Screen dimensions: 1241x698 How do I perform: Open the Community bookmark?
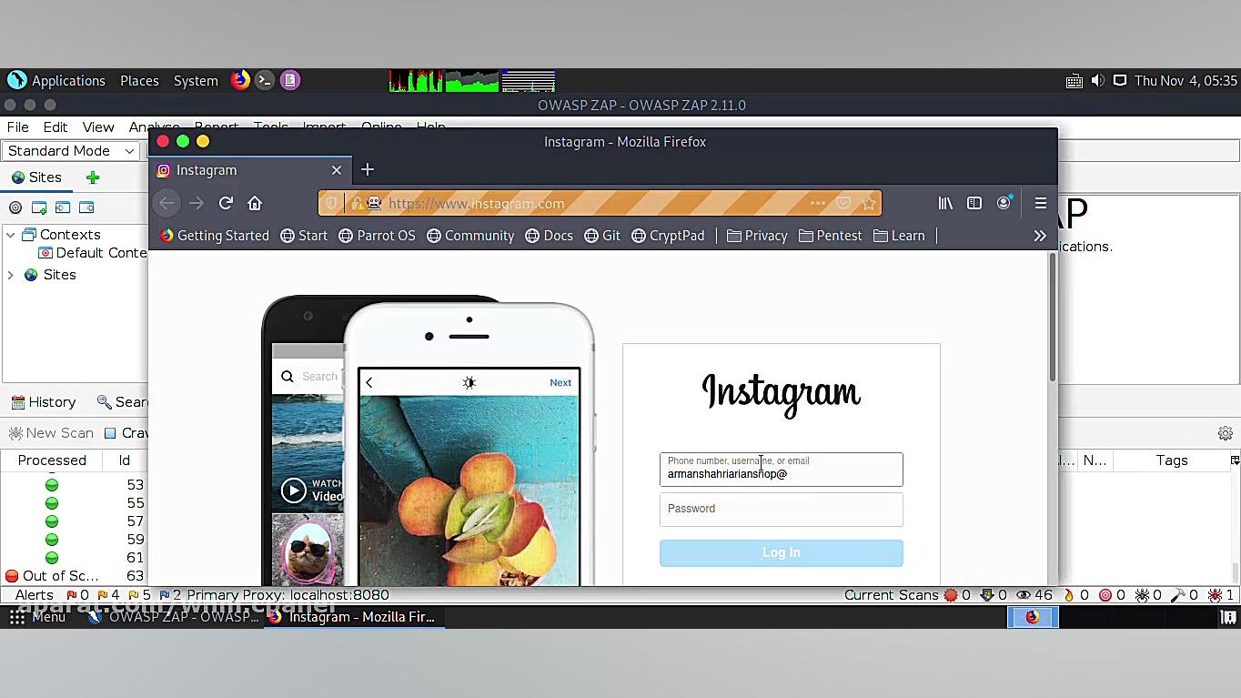(470, 236)
